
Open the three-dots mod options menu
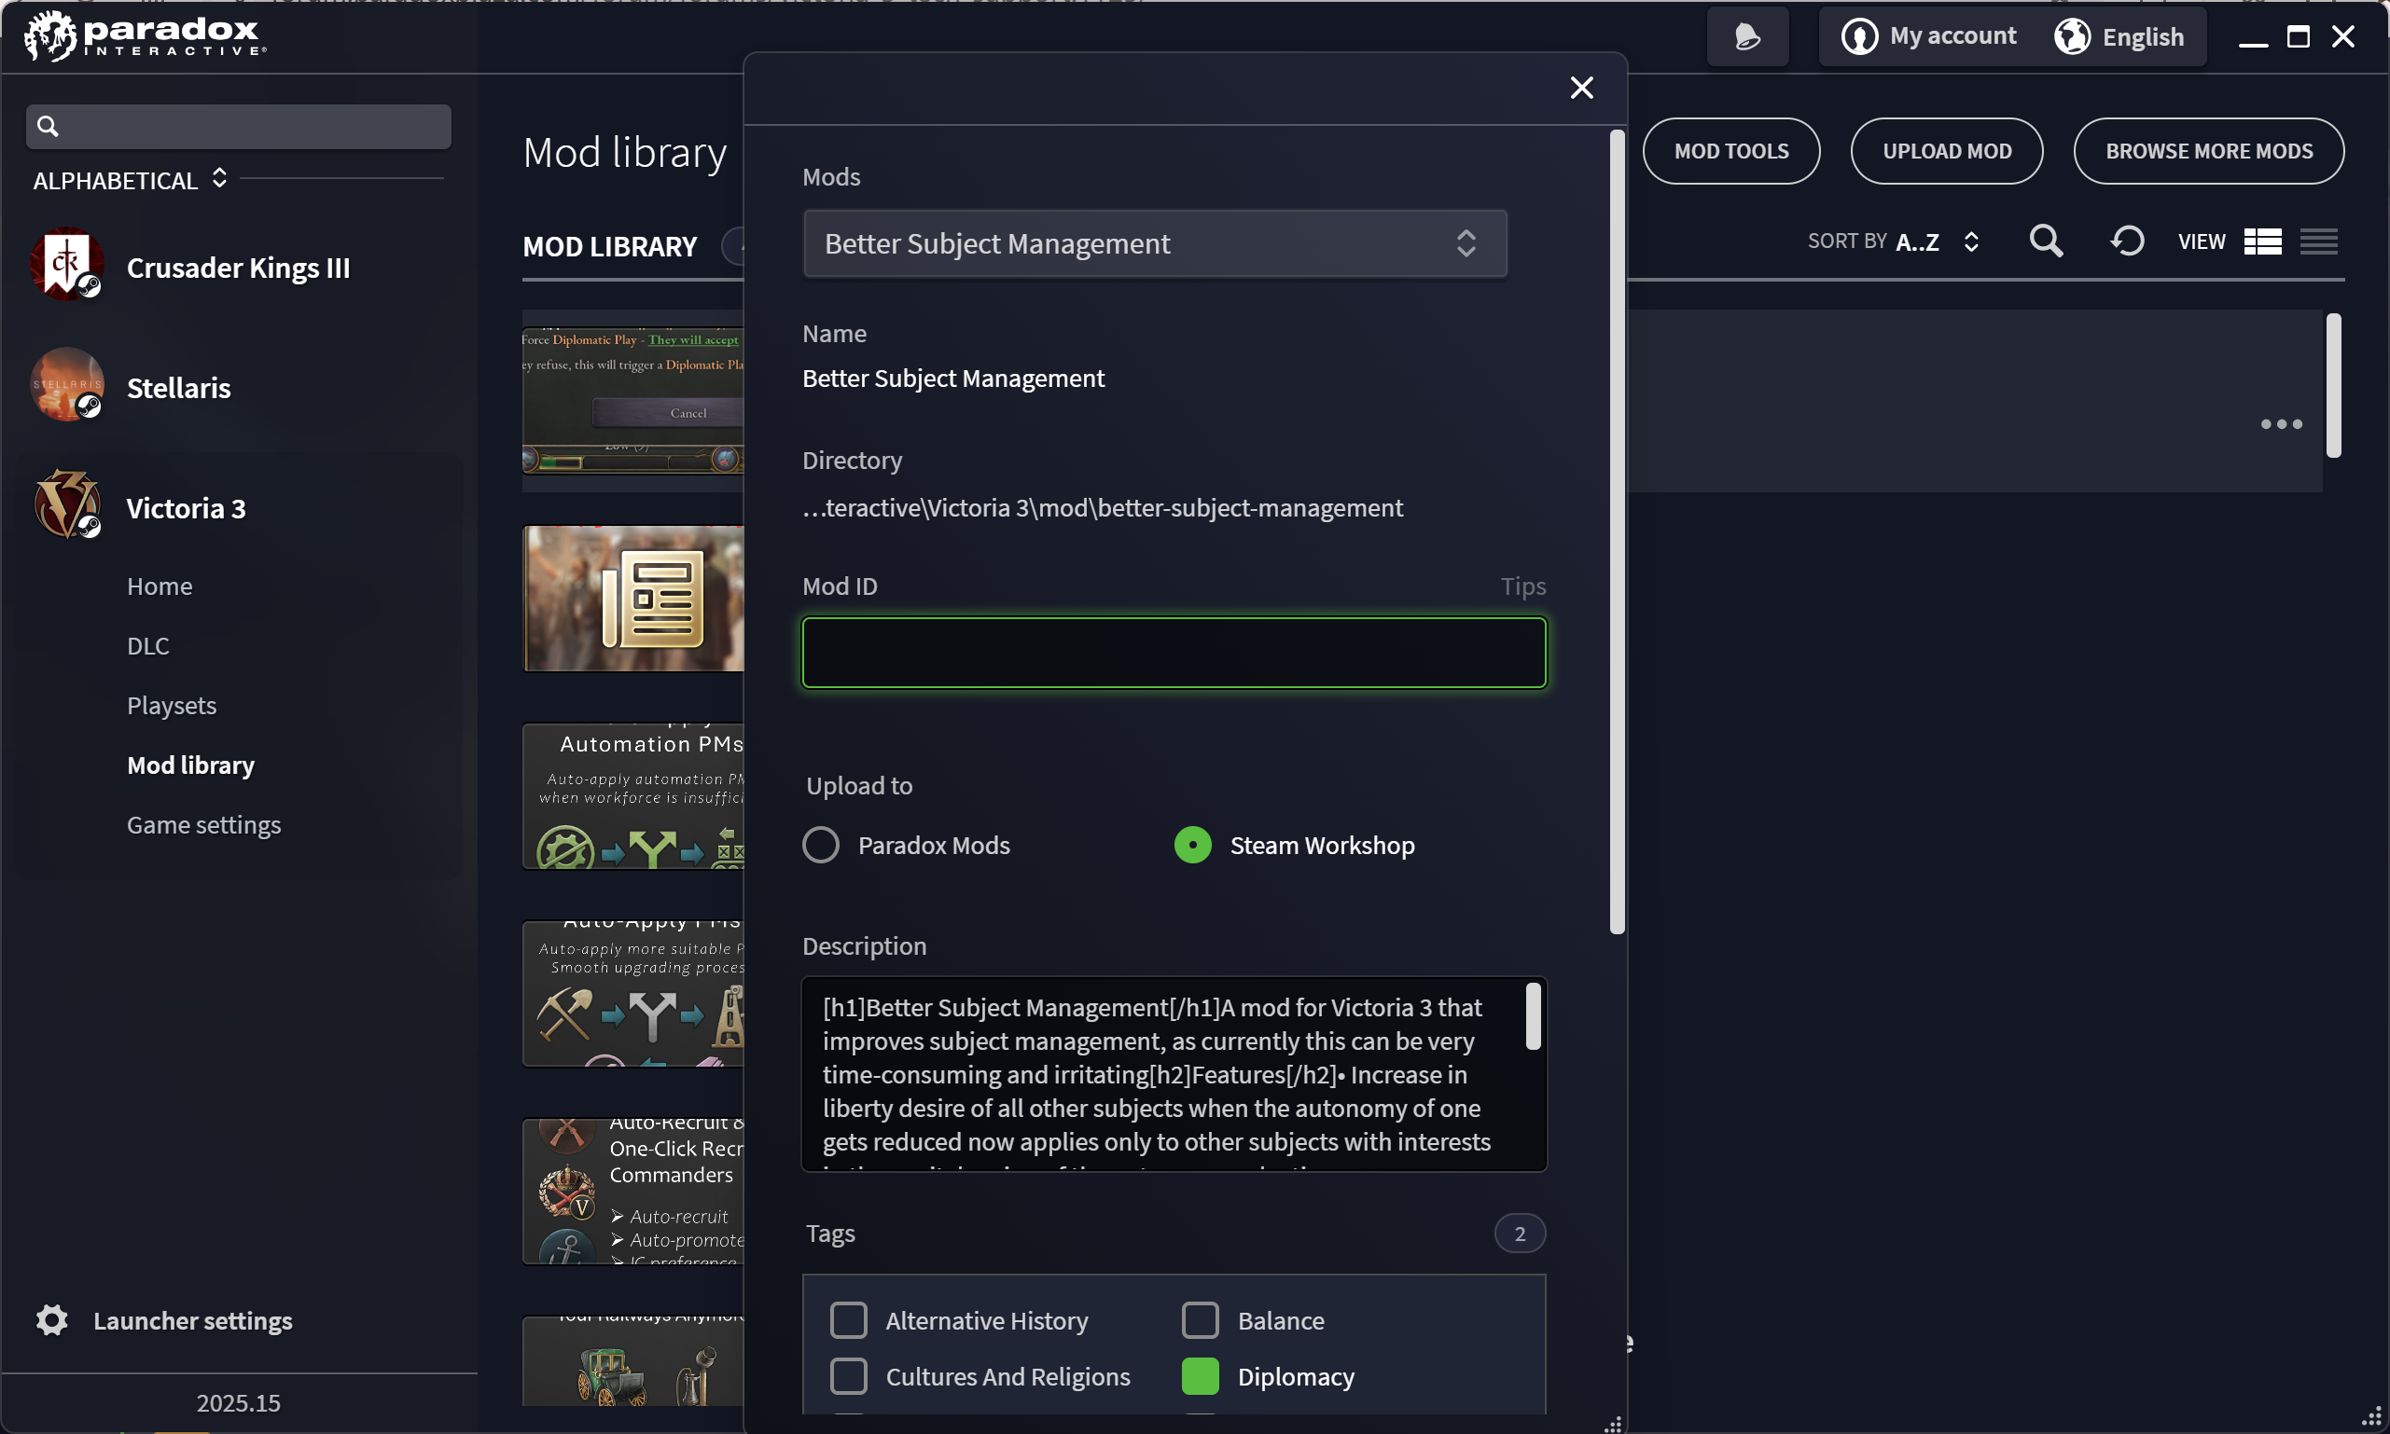[2282, 424]
